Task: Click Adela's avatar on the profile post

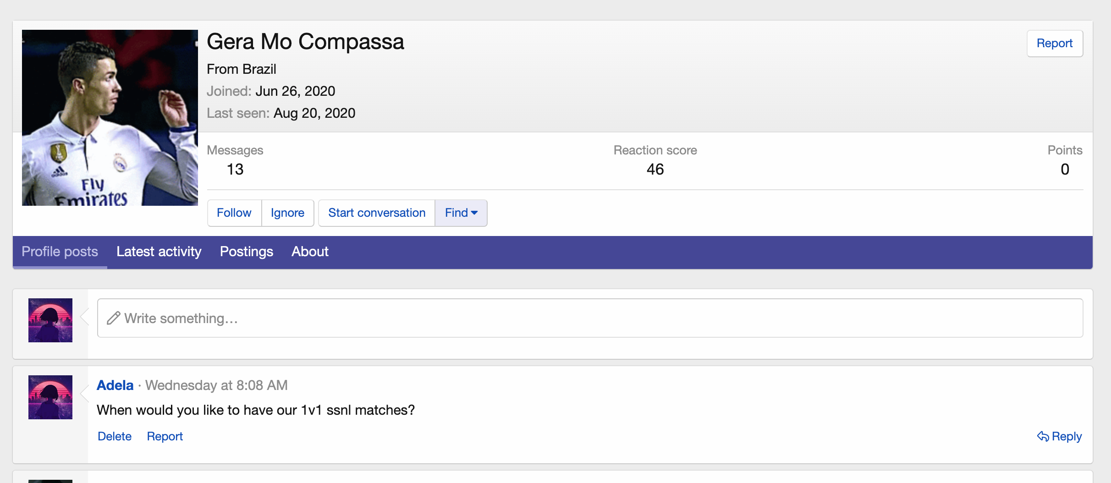Action: click(50, 397)
